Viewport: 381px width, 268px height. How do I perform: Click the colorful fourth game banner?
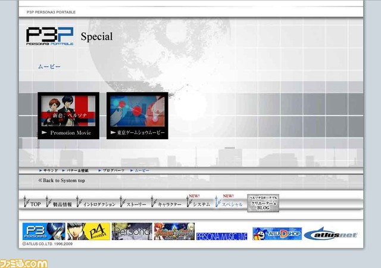tap(174, 231)
